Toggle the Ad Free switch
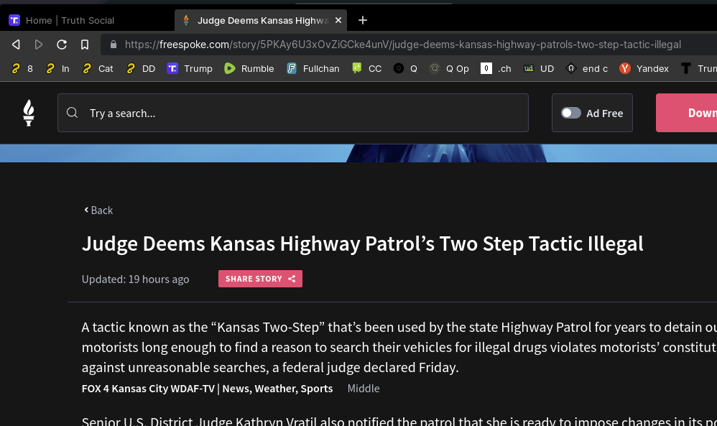This screenshot has width=717, height=426. [571, 113]
